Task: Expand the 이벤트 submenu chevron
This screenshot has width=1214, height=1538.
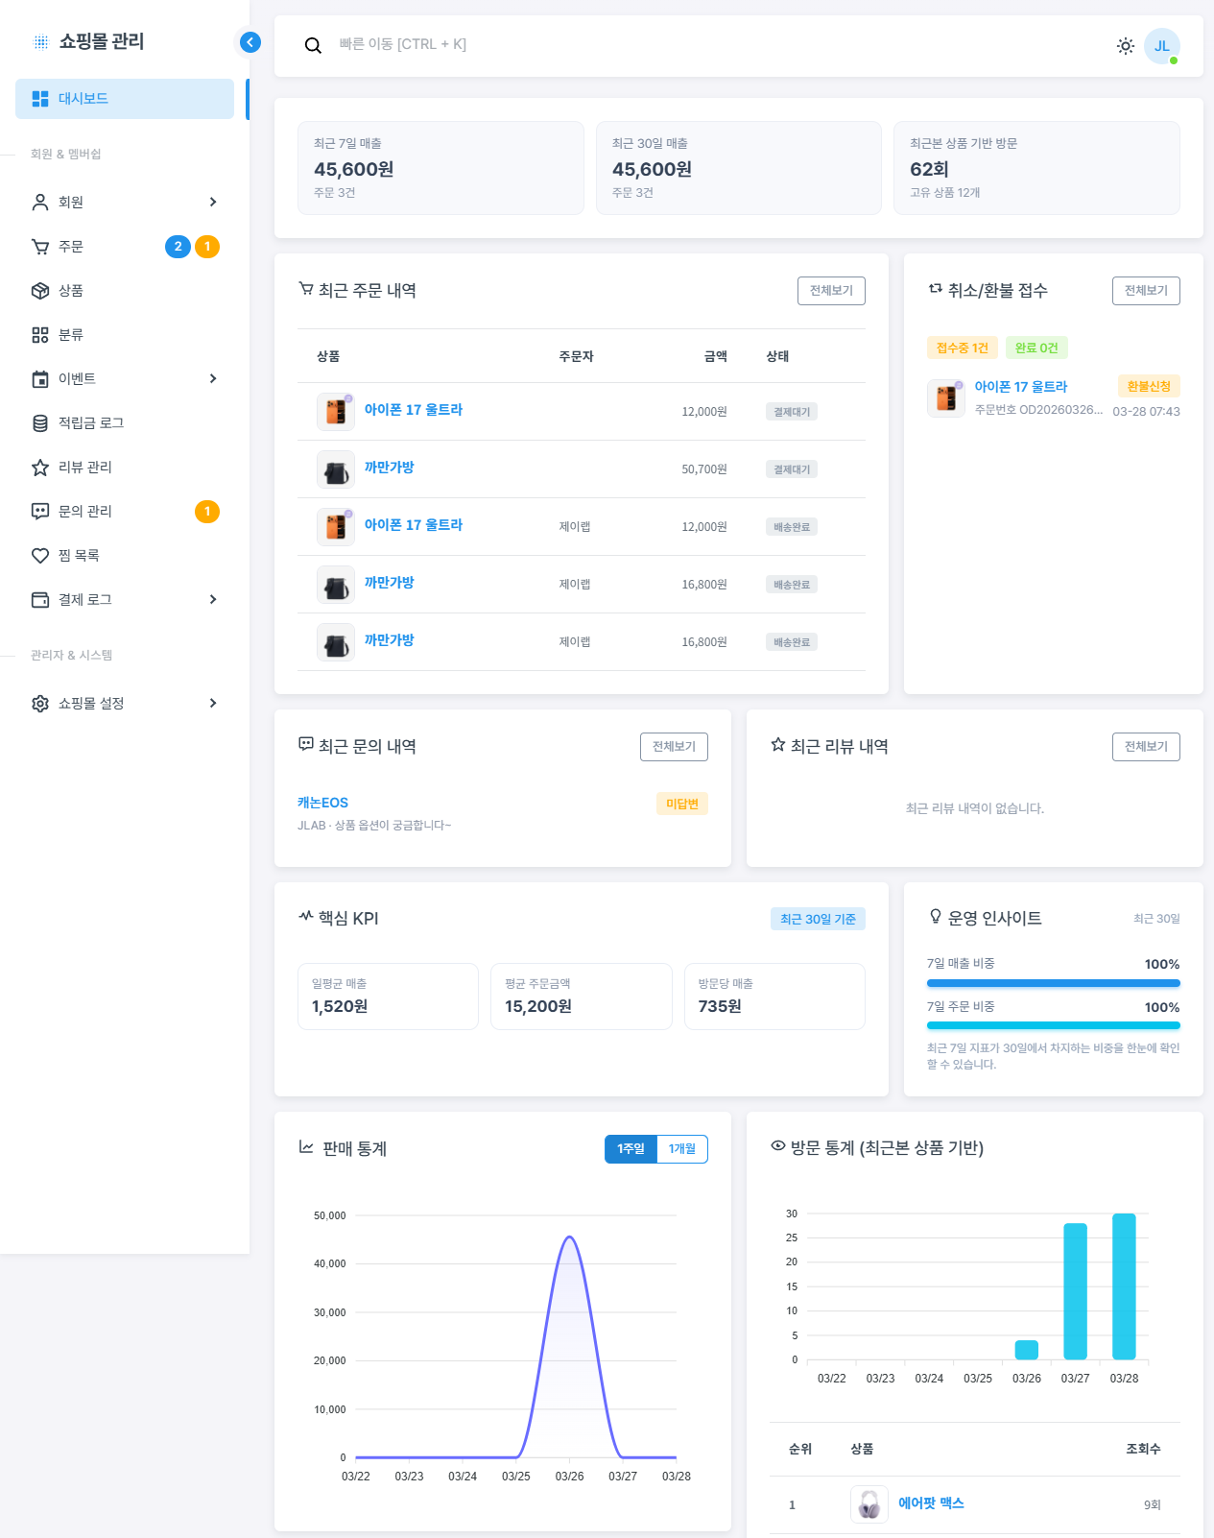Action: (x=213, y=378)
